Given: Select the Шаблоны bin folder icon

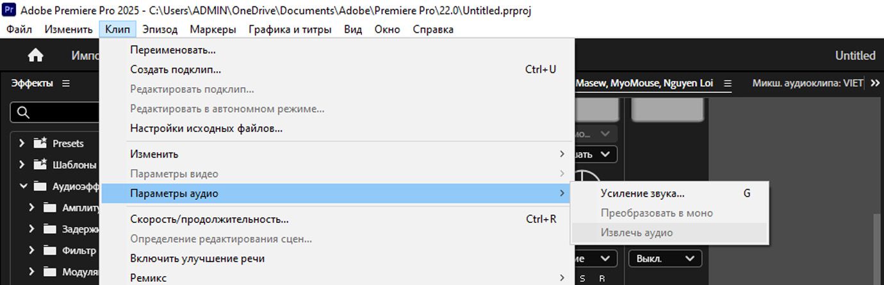Looking at the screenshot, I should coord(40,165).
